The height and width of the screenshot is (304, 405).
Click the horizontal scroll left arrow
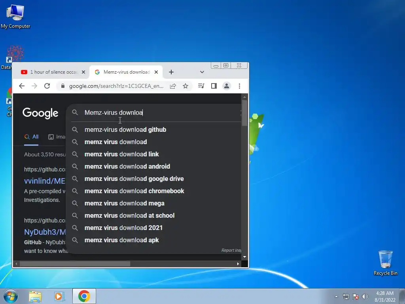coord(16,264)
